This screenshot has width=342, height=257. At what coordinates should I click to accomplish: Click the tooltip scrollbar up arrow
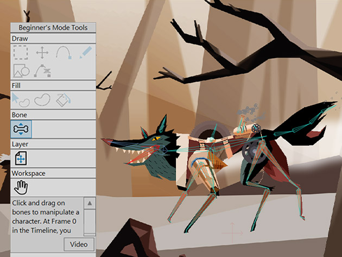pyautogui.click(x=90, y=203)
